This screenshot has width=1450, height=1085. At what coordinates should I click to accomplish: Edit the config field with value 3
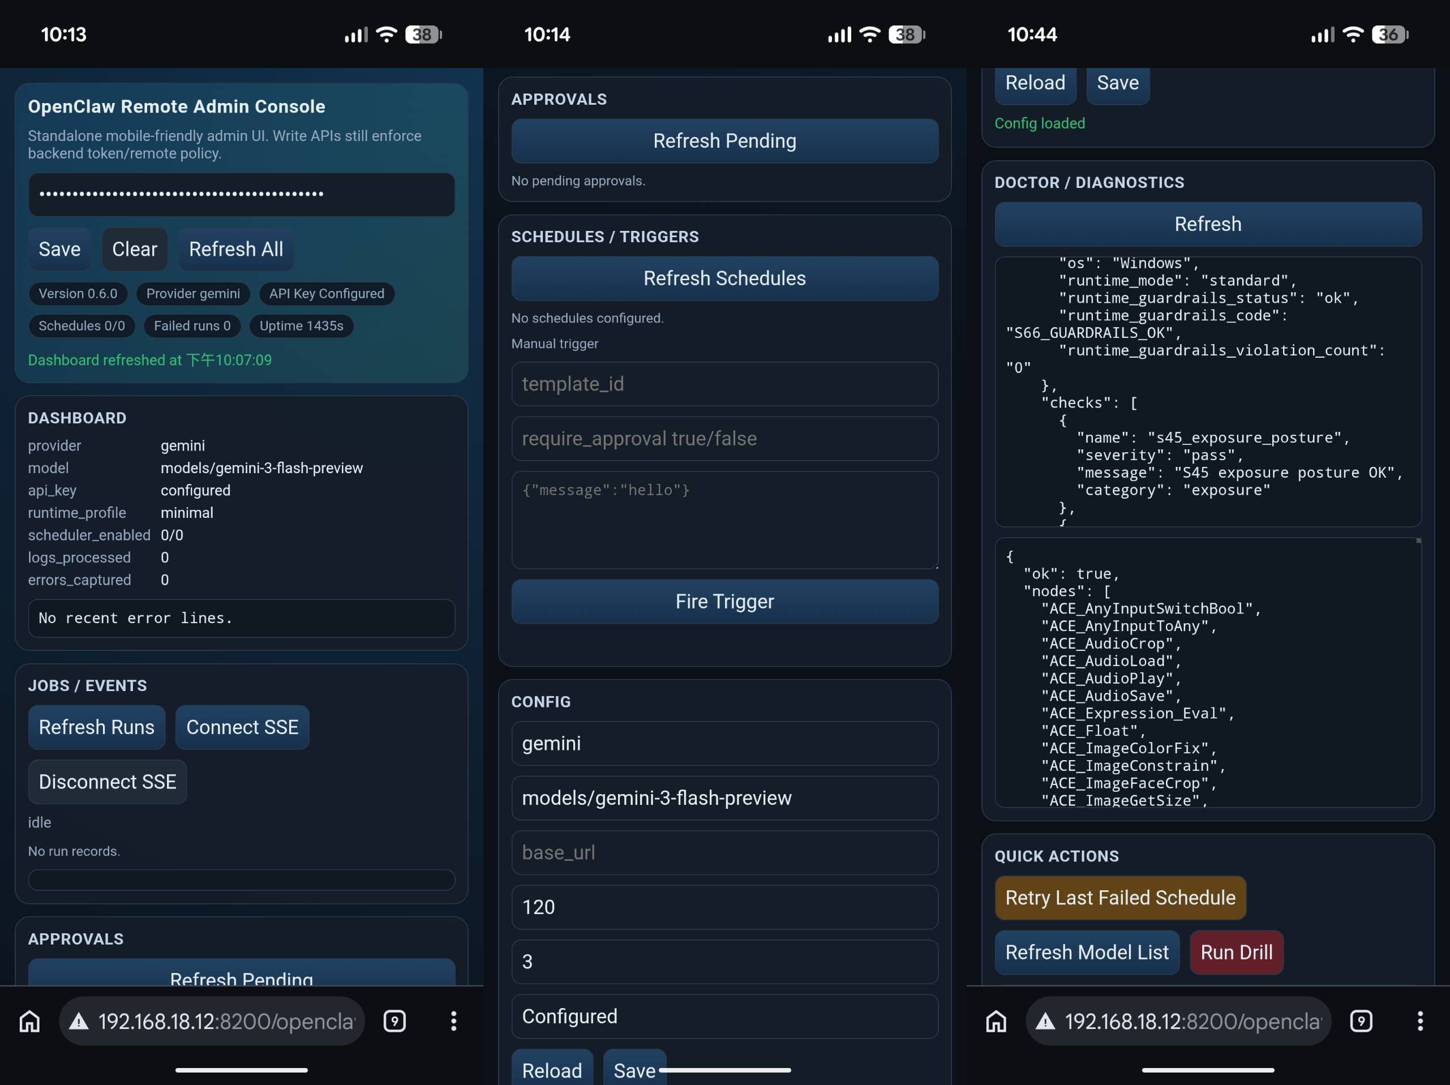[724, 962]
